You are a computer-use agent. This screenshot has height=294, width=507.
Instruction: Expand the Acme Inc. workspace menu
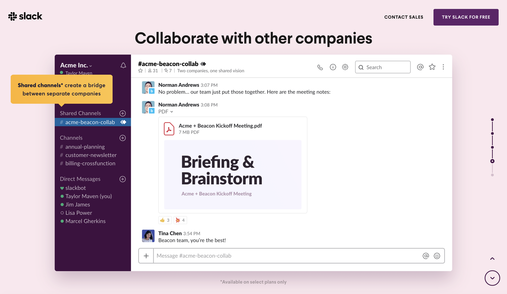coord(76,65)
